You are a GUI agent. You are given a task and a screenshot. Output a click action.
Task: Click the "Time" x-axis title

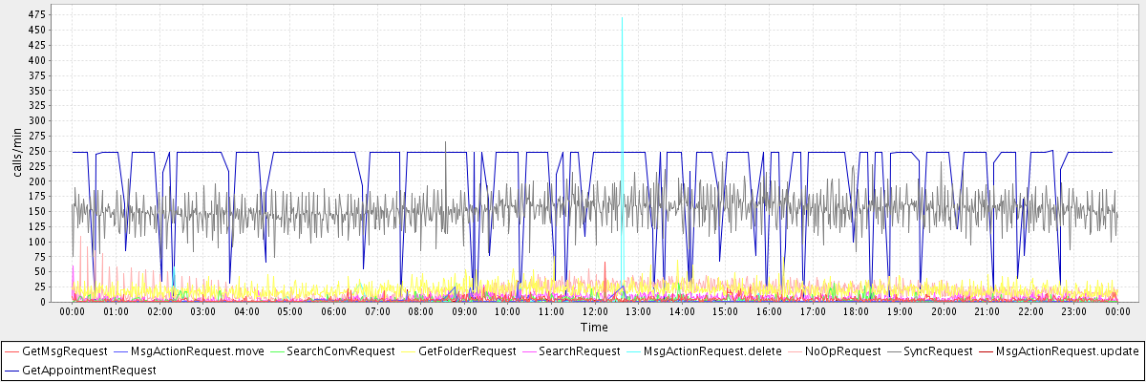point(594,328)
